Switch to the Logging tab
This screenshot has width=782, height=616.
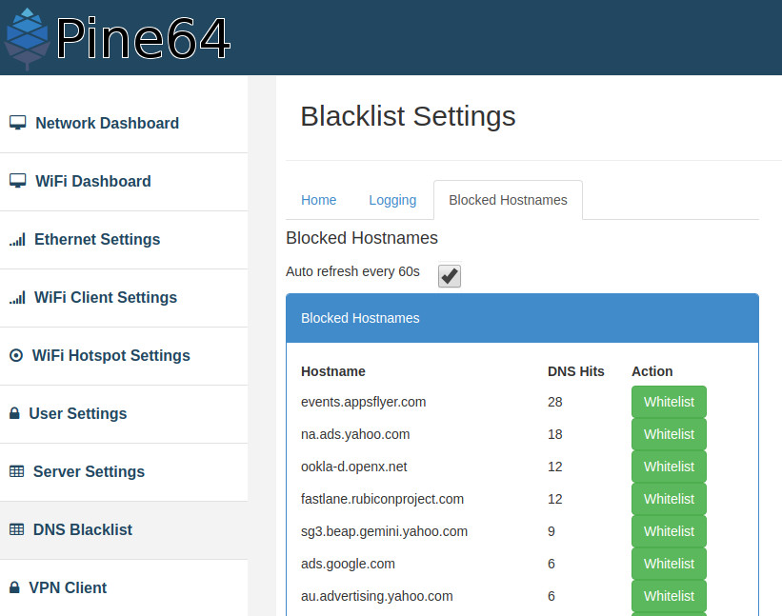click(x=392, y=200)
